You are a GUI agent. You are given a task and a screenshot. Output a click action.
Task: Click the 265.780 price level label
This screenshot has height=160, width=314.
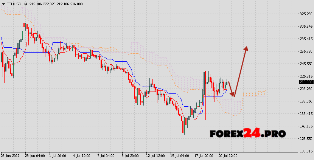[x=305, y=51]
